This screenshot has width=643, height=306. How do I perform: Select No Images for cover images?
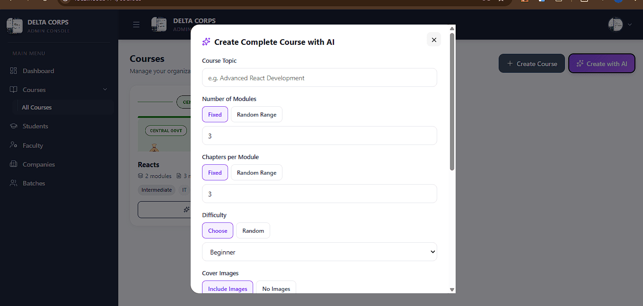(x=276, y=289)
